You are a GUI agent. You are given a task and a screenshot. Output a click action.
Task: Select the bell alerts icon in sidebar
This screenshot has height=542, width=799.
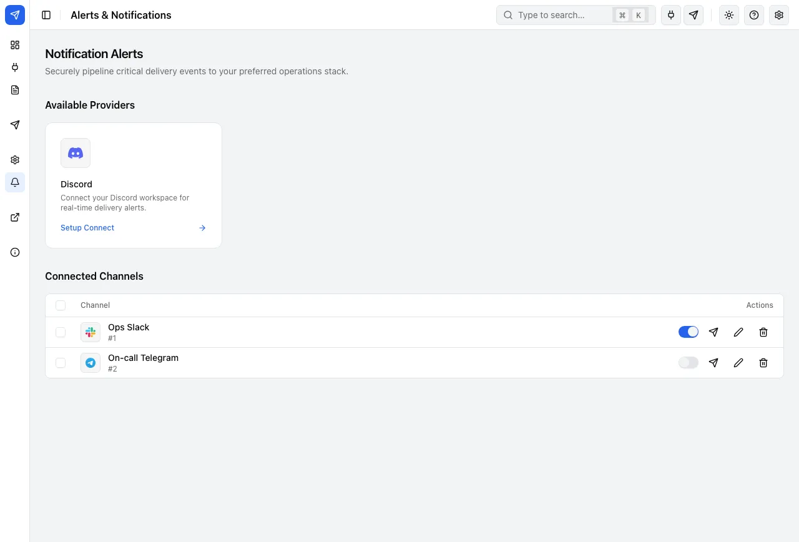click(15, 182)
